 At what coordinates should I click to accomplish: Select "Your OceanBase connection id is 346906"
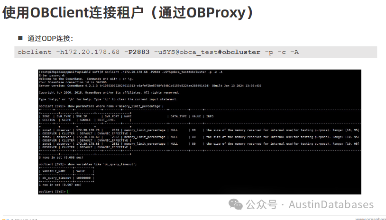click(73, 82)
